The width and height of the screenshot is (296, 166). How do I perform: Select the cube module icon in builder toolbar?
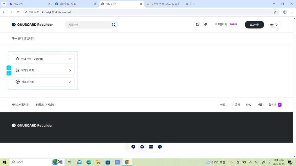[x=142, y=147]
